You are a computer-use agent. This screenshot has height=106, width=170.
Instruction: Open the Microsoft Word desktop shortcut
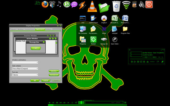125,20
